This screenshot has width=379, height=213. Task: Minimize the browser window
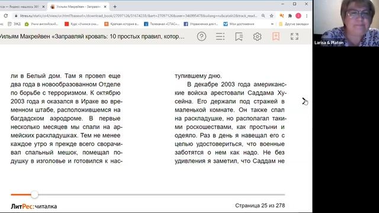click(282, 4)
